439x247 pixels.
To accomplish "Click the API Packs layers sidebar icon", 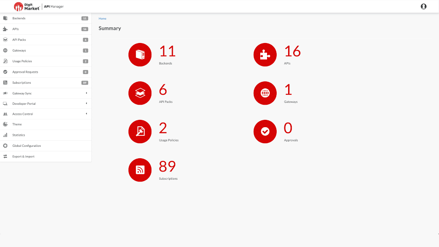I will point(5,40).
